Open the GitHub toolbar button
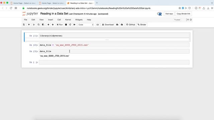Viewport: 214px width, 120px height. (x=131, y=25)
